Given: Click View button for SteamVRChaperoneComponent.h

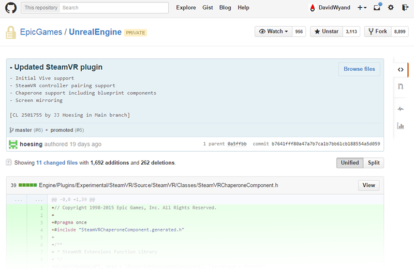Looking at the screenshot, I should tap(368, 185).
